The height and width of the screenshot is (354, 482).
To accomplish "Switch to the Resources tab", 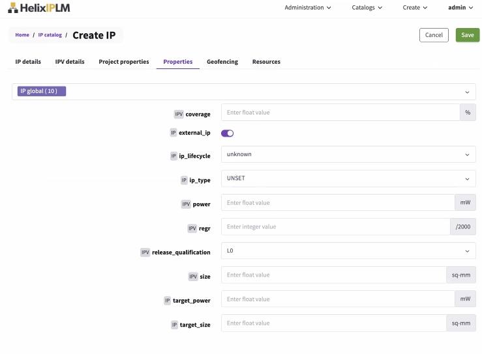I will [266, 62].
